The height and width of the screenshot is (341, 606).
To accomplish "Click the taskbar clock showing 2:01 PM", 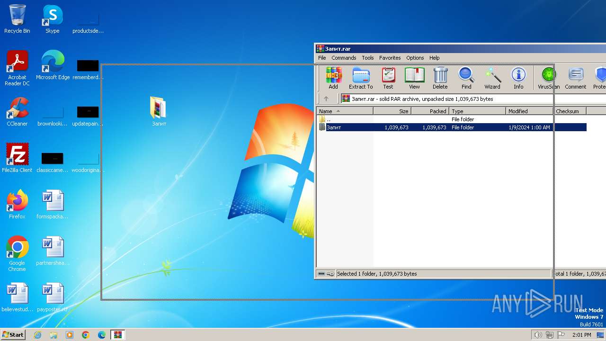I will coord(582,335).
